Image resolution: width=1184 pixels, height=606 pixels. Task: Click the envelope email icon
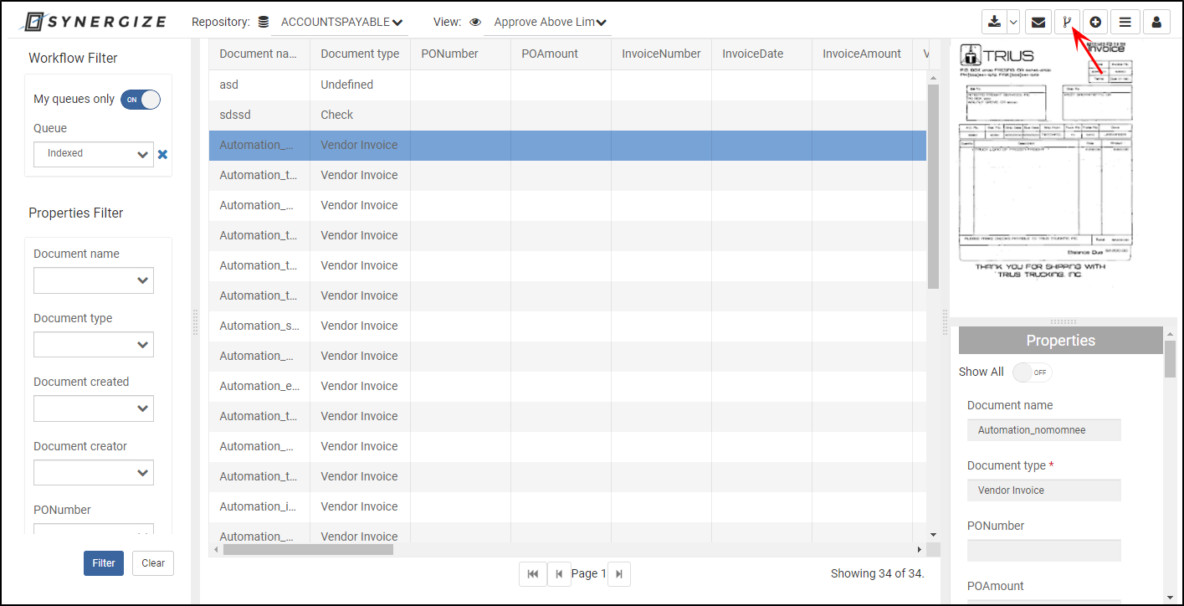coord(1038,22)
